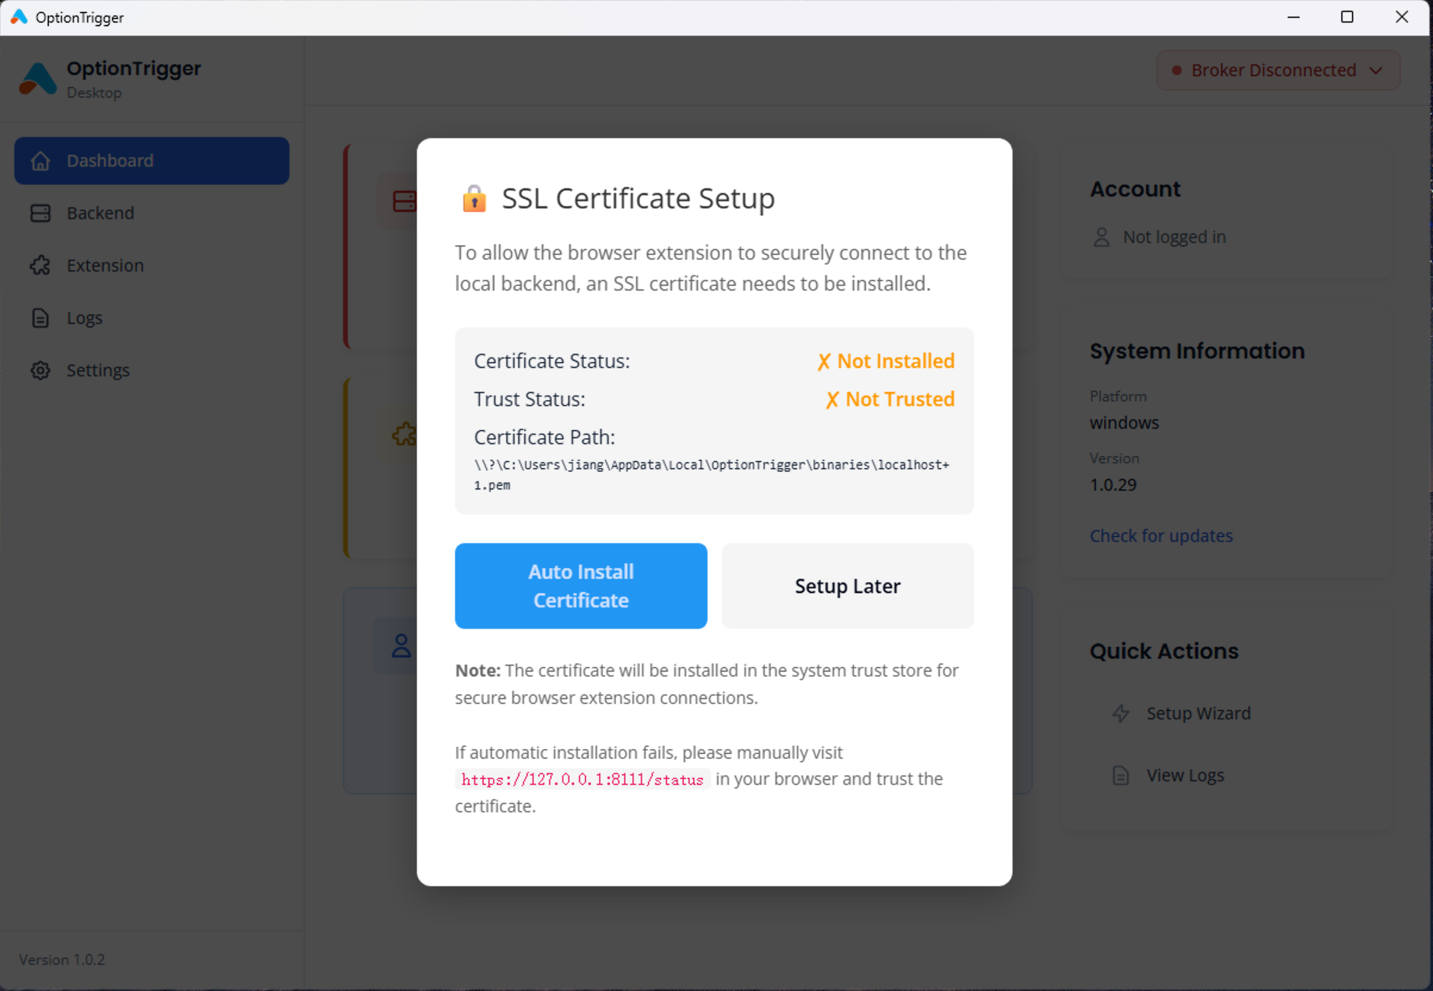Click the View Logs file icon
The width and height of the screenshot is (1433, 991).
1121,775
